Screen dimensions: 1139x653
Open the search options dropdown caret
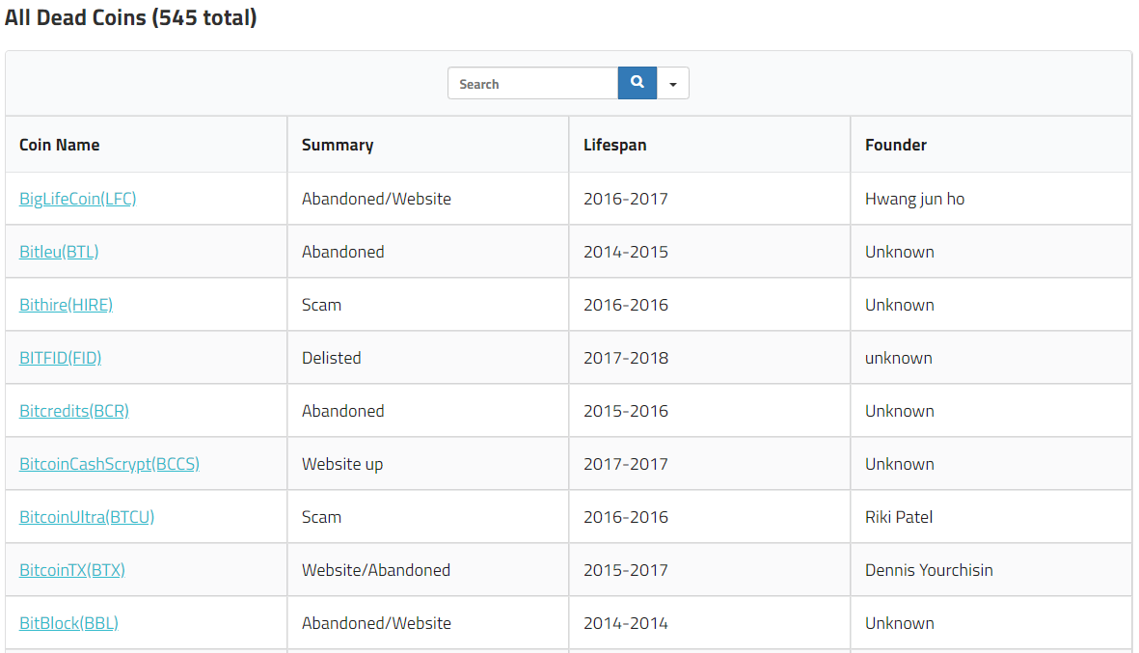point(673,84)
